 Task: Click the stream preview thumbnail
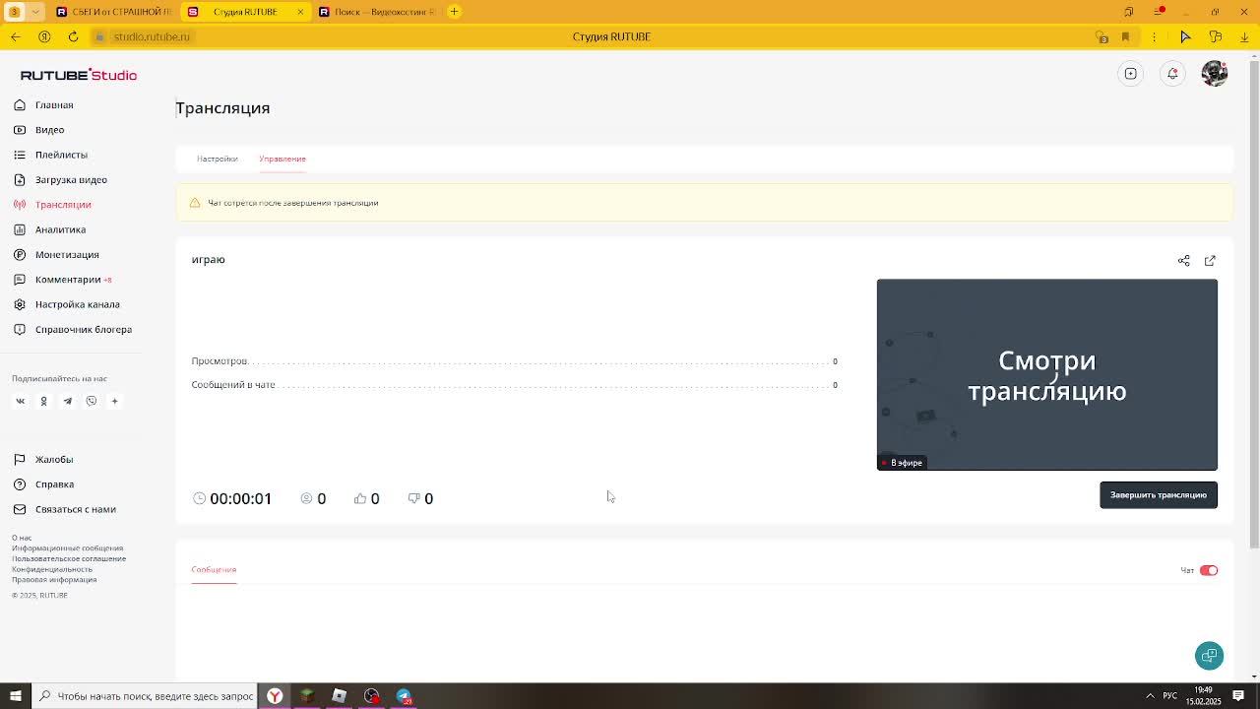[x=1047, y=374]
